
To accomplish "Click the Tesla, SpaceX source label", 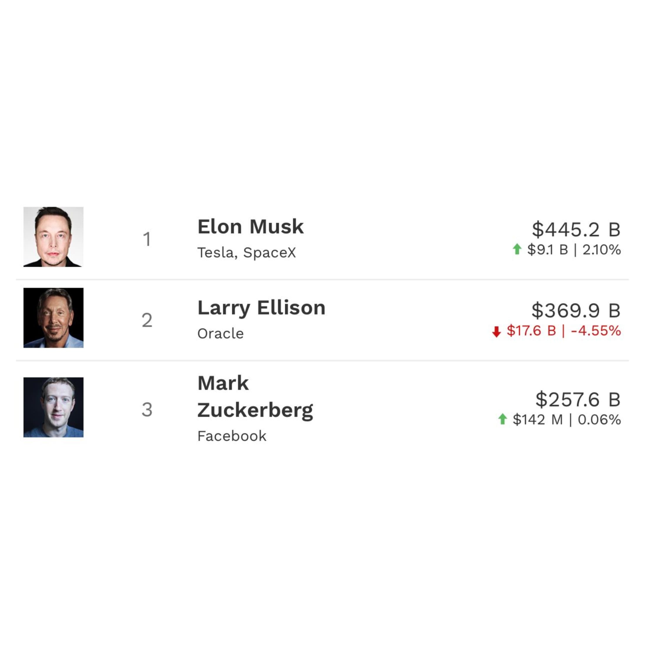I will pyautogui.click(x=247, y=253).
